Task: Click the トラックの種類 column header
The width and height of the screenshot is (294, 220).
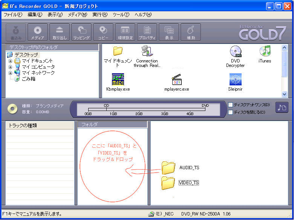Action: tap(40, 125)
